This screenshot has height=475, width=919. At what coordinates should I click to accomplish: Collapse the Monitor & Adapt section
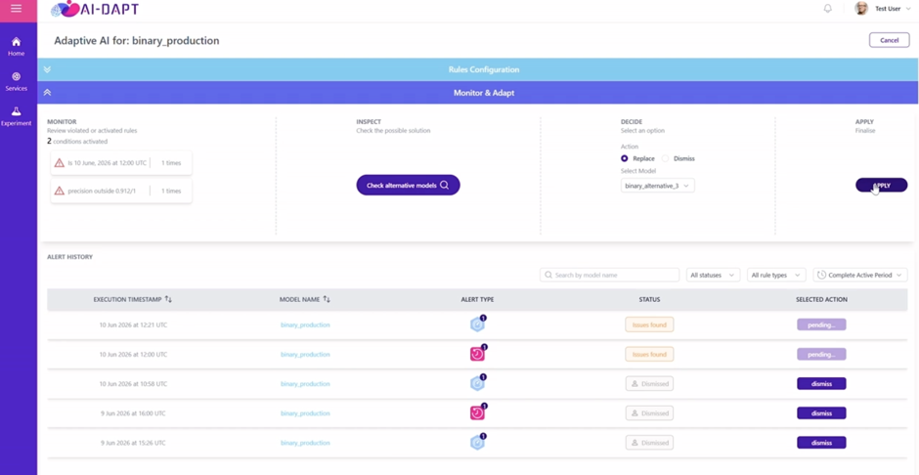(48, 93)
